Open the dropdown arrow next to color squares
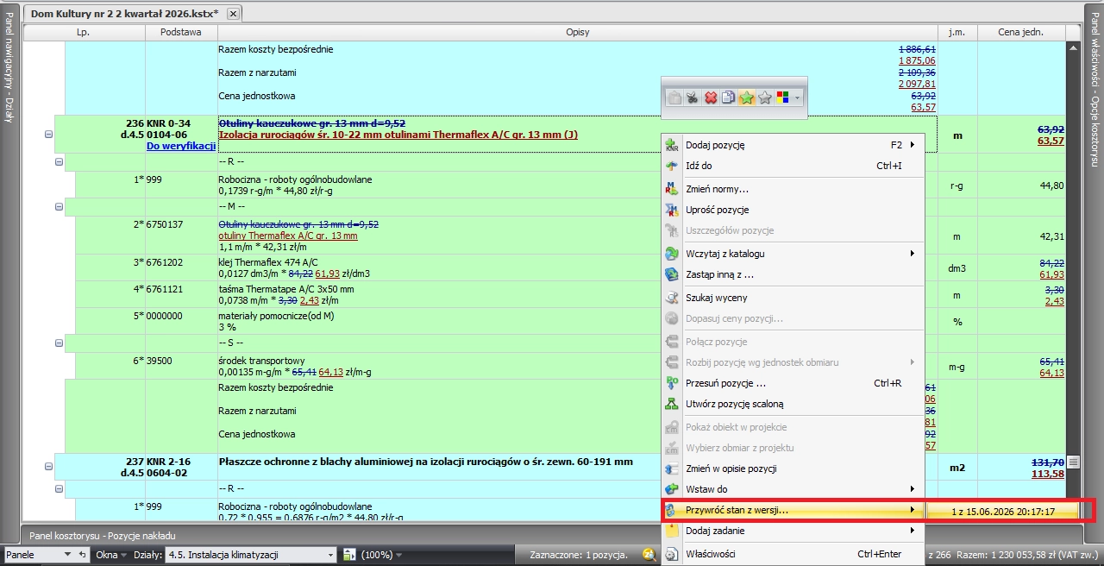1104x566 pixels. pyautogui.click(x=798, y=97)
